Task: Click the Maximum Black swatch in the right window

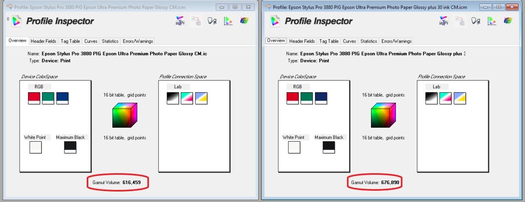Action: pos(329,147)
